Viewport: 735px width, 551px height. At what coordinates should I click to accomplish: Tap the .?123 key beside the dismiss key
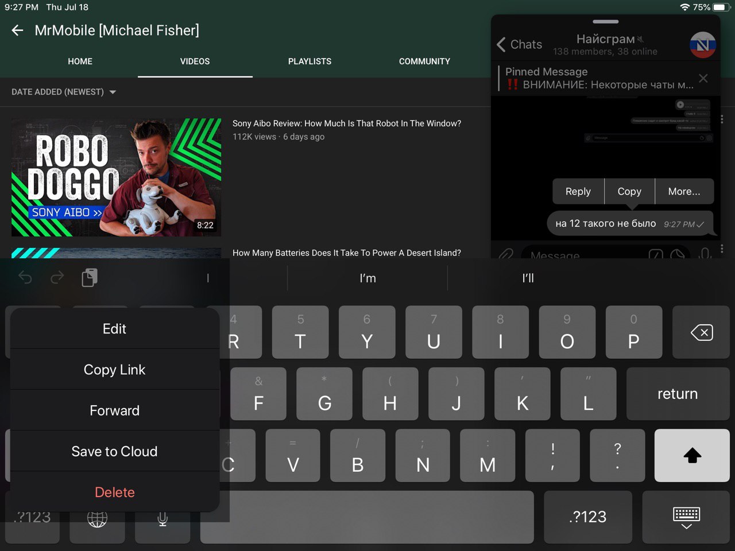click(x=588, y=517)
